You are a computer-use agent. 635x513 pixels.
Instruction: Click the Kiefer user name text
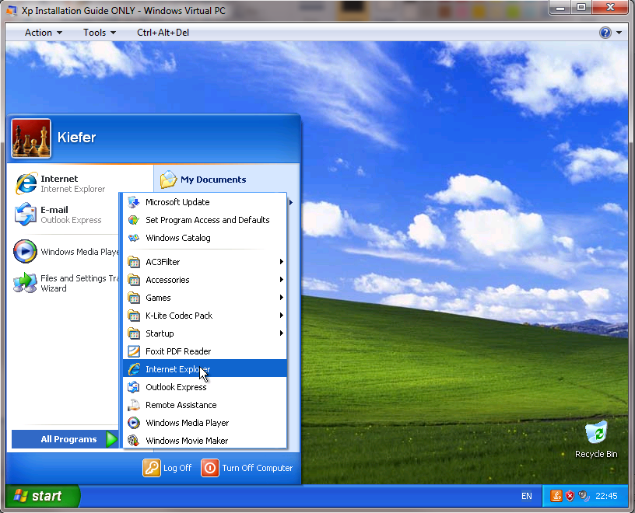[76, 138]
